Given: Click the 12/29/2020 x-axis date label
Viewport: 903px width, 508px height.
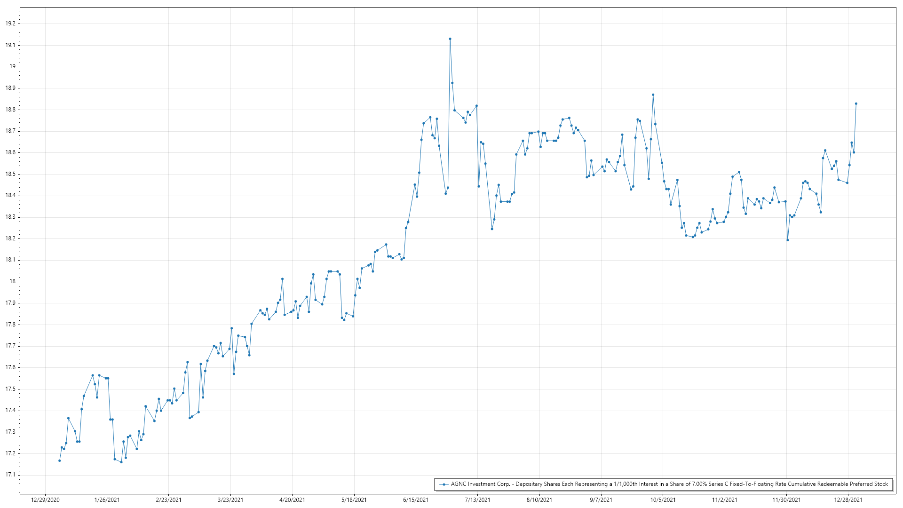Looking at the screenshot, I should point(45,500).
